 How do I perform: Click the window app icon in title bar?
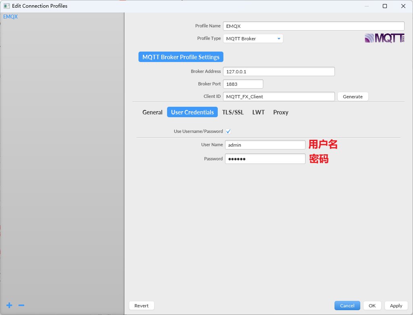[x=6, y=6]
